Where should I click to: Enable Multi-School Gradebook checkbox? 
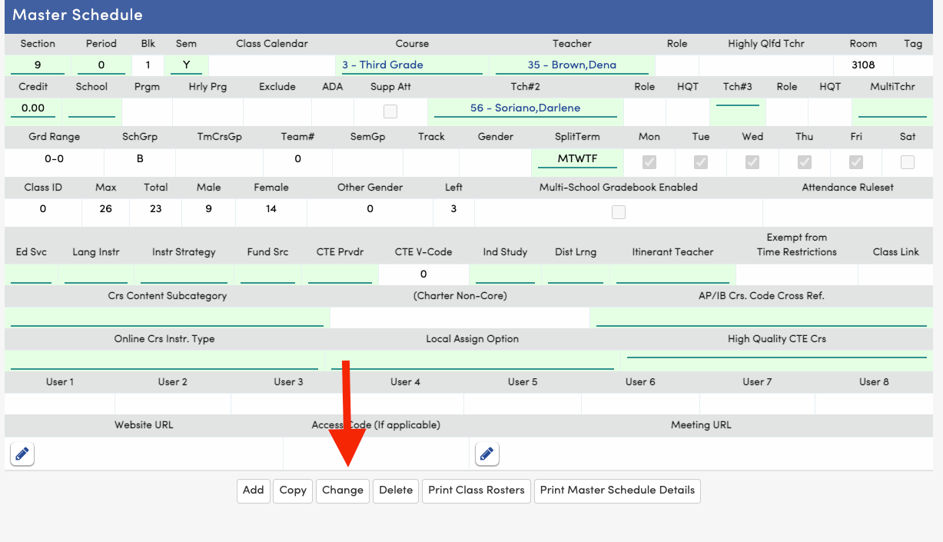619,213
